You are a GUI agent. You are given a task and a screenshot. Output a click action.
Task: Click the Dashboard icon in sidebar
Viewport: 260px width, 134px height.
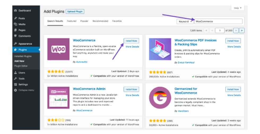15,11
